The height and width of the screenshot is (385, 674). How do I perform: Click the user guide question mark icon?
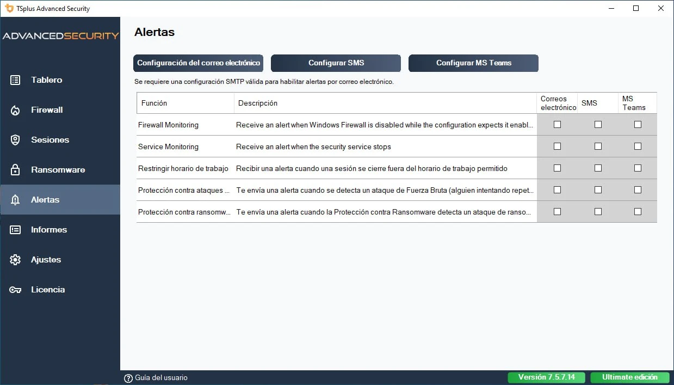pyautogui.click(x=128, y=378)
